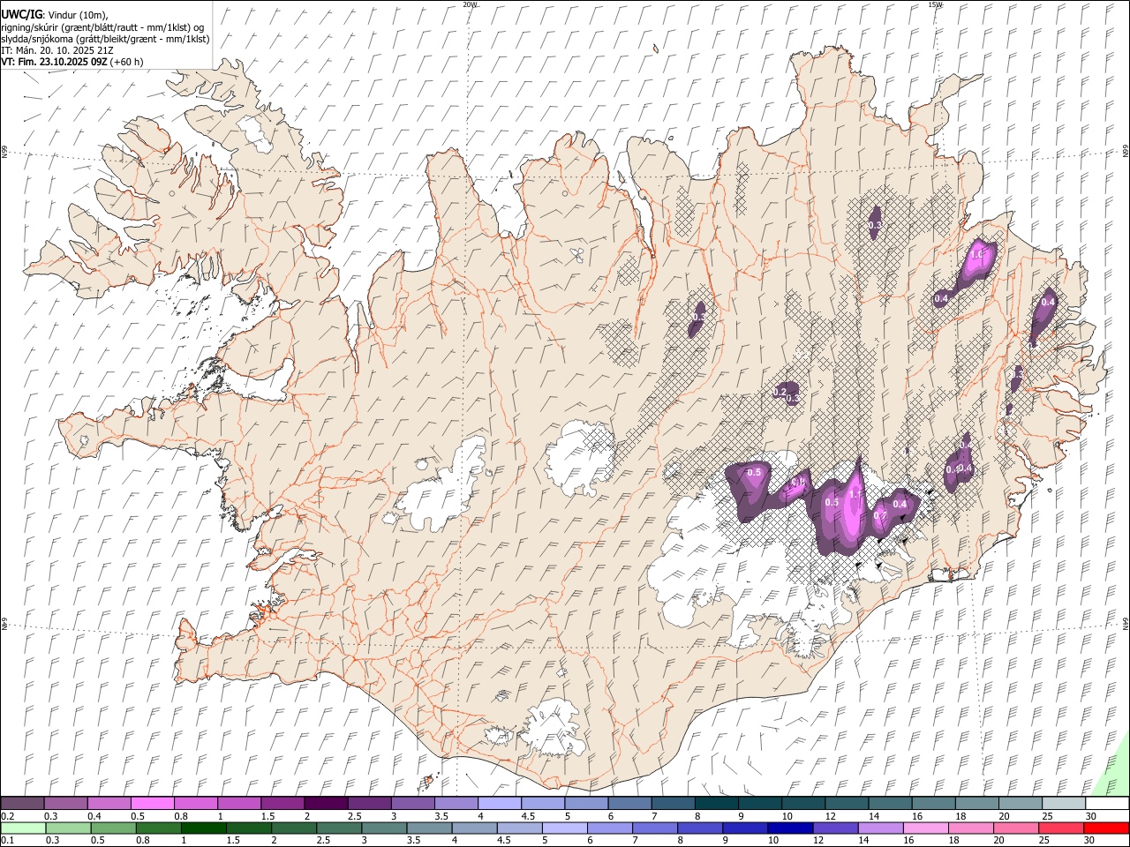Select the darkest purple 2 swatch in top legend
This screenshot has width=1130, height=847.
[x=326, y=803]
